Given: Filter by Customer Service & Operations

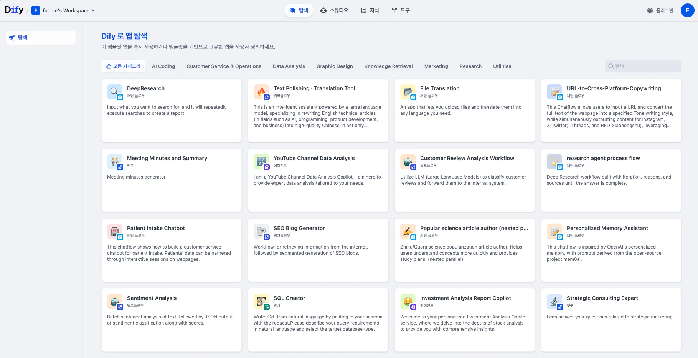Looking at the screenshot, I should click(224, 66).
